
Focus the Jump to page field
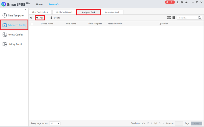pyautogui.click(x=179, y=123)
